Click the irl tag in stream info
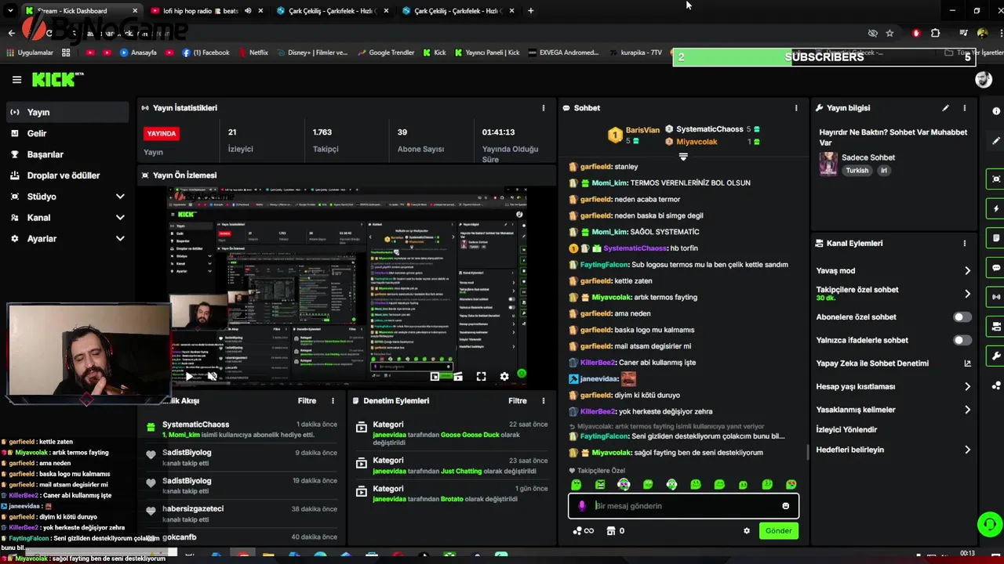The height and width of the screenshot is (564, 1004). point(884,171)
